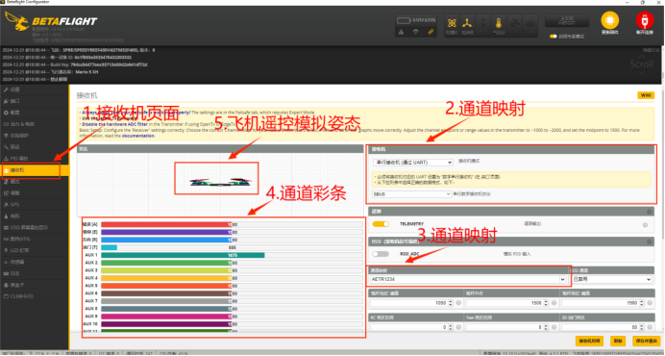
Task: Click the battery voltage indicator icon
Action: pyautogui.click(x=404, y=20)
